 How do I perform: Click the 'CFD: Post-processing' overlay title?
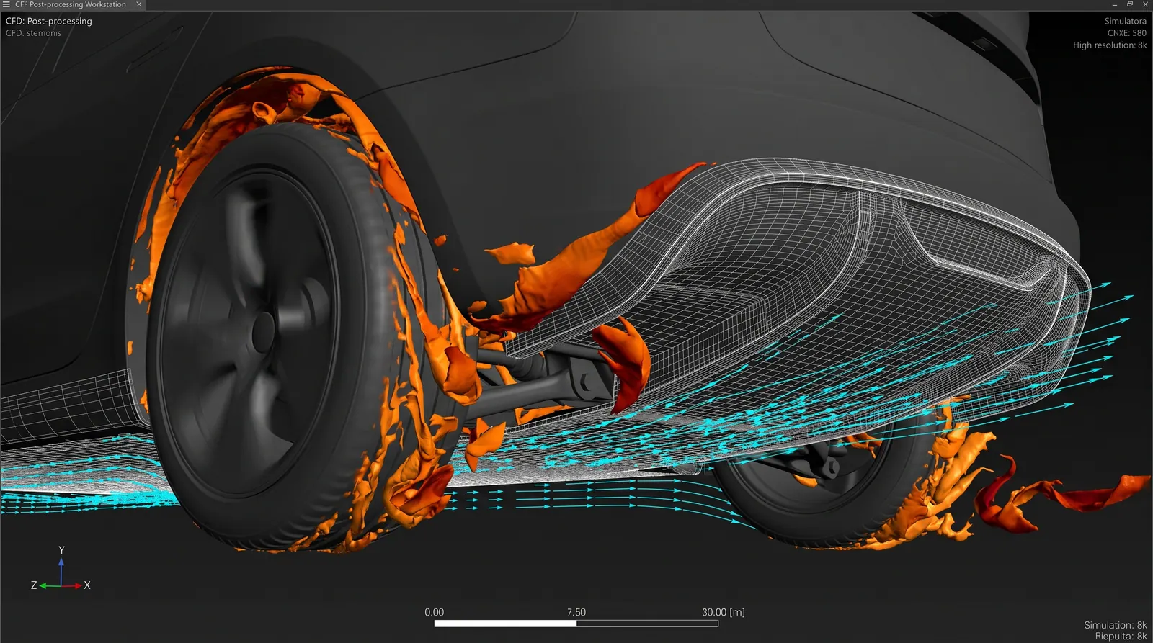pos(49,21)
